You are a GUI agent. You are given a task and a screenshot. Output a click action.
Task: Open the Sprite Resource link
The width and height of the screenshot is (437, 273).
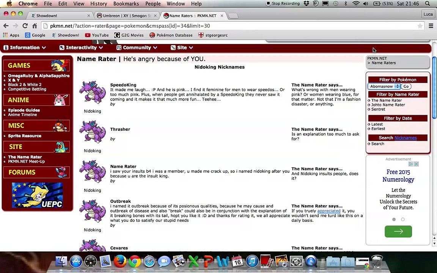coord(25,136)
